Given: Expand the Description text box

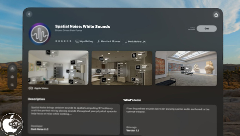Looking at the screenshot, I should coord(74,119).
